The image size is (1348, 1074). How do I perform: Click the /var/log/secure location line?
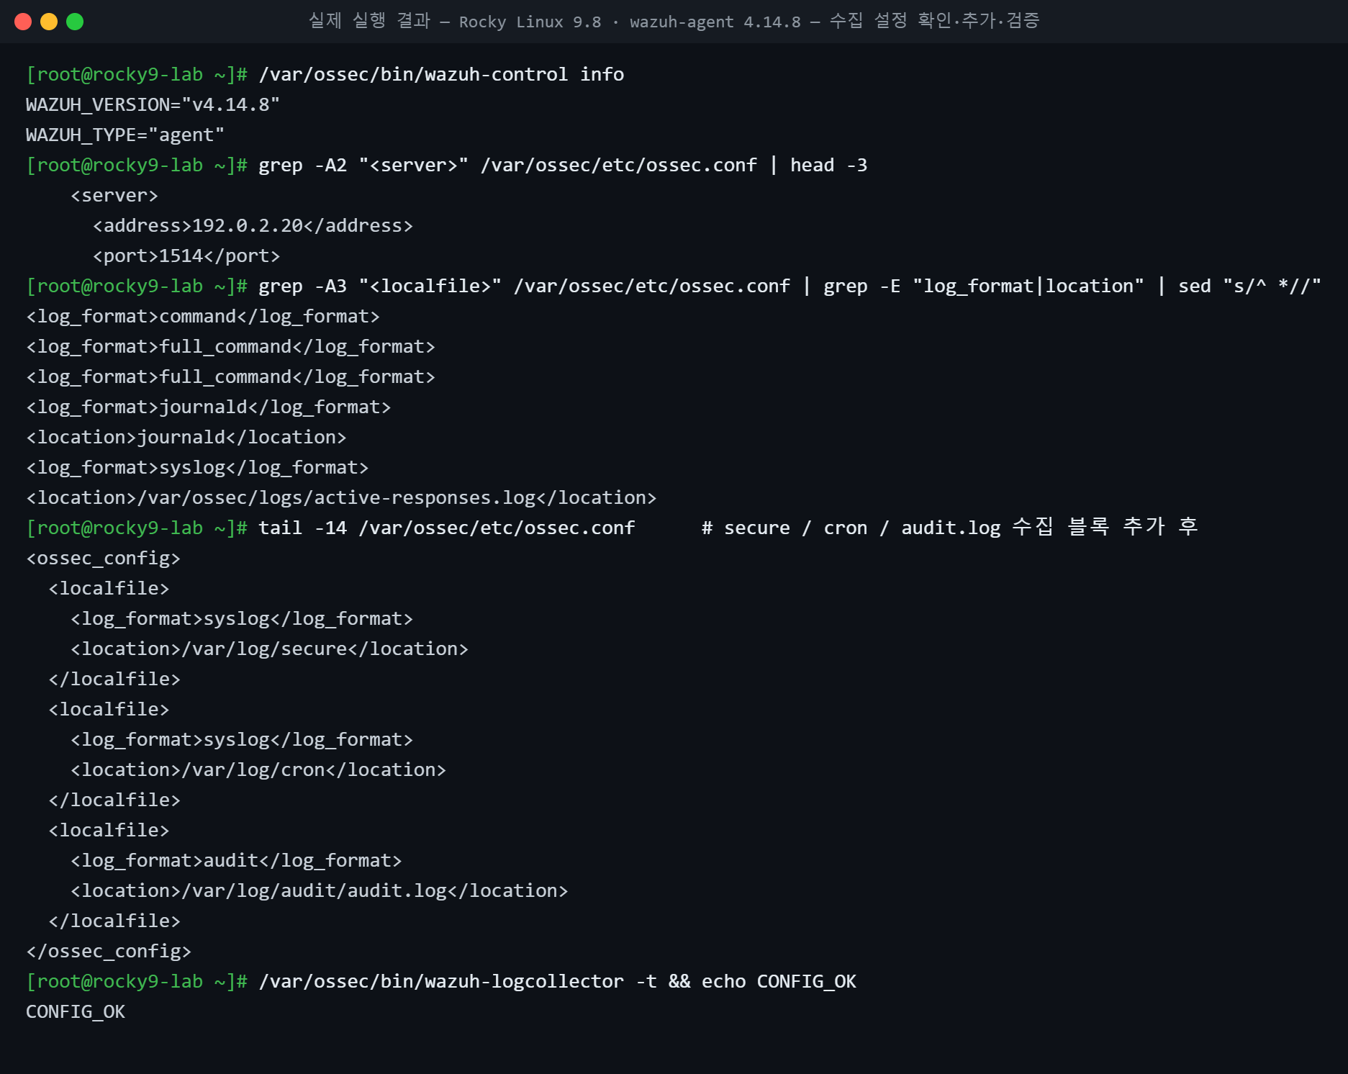click(269, 649)
